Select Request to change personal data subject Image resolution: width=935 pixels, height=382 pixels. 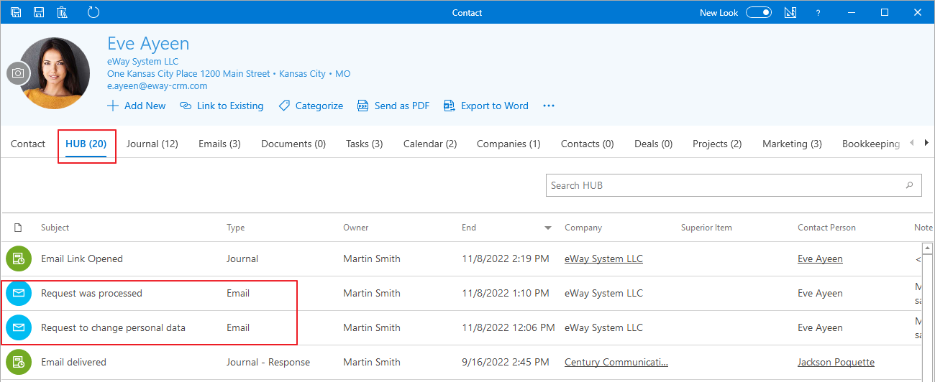[113, 327]
